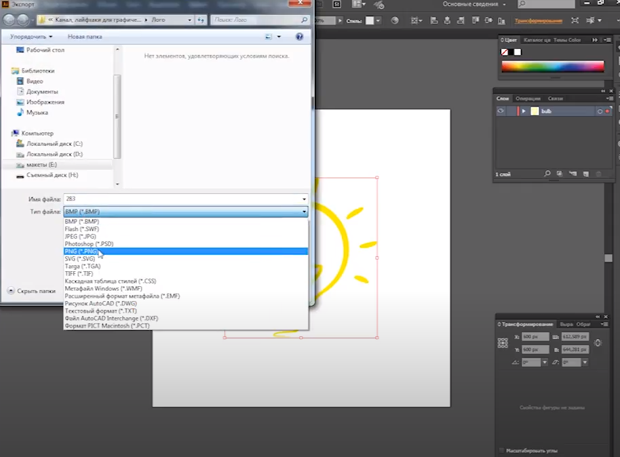This screenshot has height=457, width=620.
Task: Click the Новая папка button
Action: pyautogui.click(x=85, y=37)
